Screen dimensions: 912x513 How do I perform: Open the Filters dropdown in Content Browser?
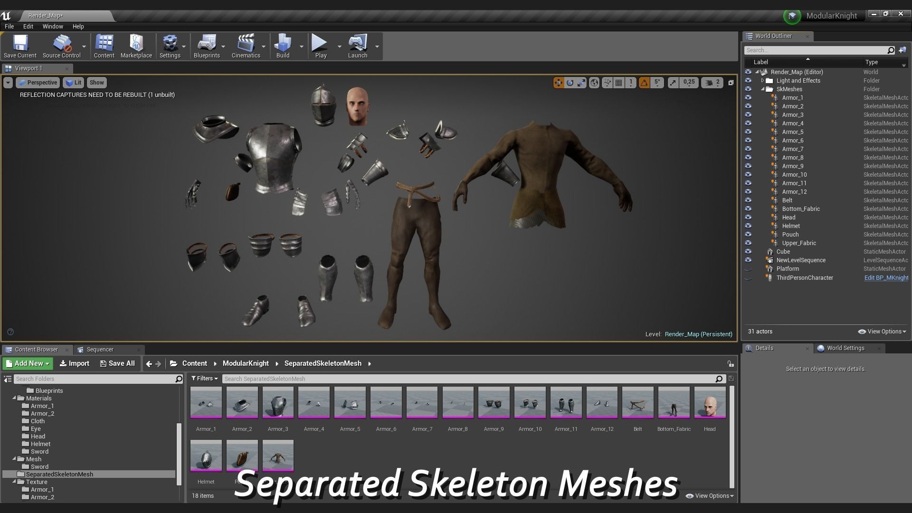coord(205,379)
